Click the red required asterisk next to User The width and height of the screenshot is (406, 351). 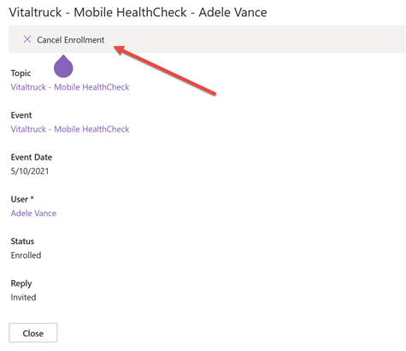(x=32, y=197)
